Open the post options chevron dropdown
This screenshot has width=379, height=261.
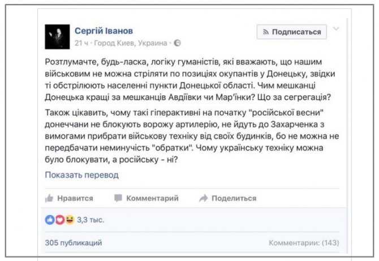pyautogui.click(x=336, y=29)
